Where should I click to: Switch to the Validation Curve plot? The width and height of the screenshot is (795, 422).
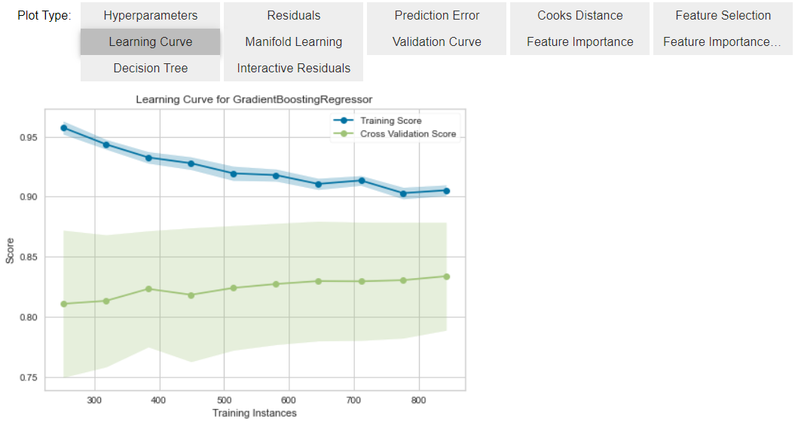pos(436,41)
